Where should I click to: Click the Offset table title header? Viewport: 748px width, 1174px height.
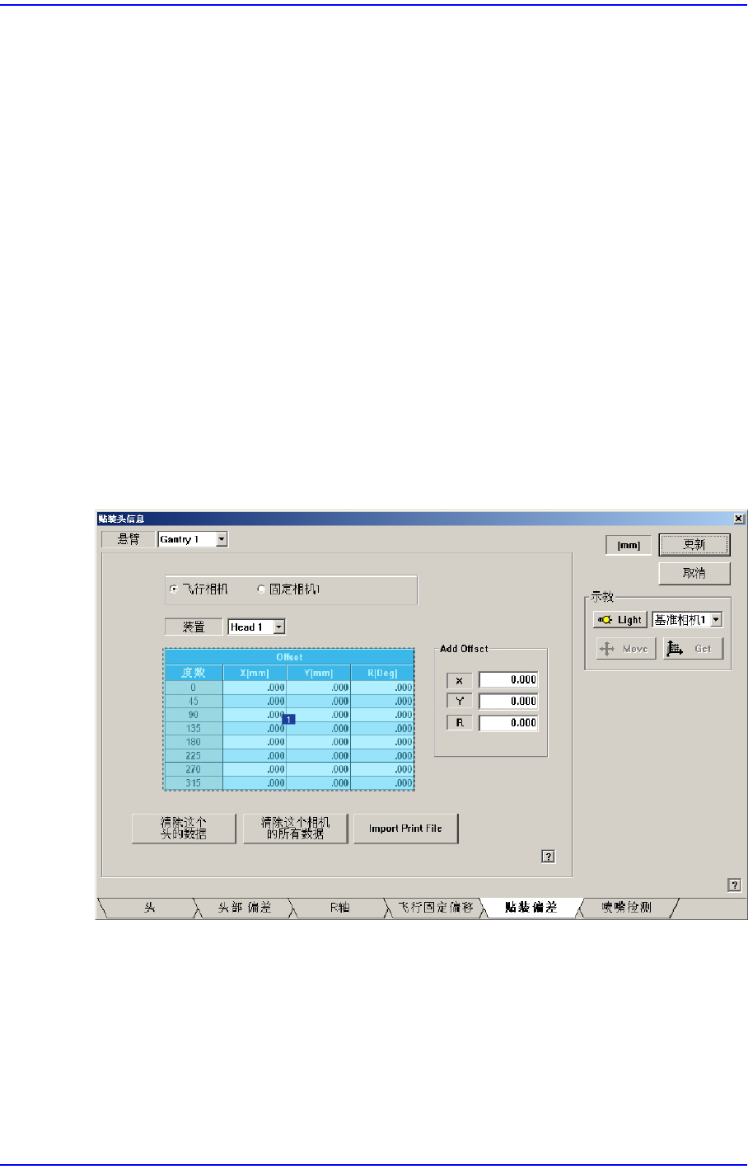click(x=289, y=657)
